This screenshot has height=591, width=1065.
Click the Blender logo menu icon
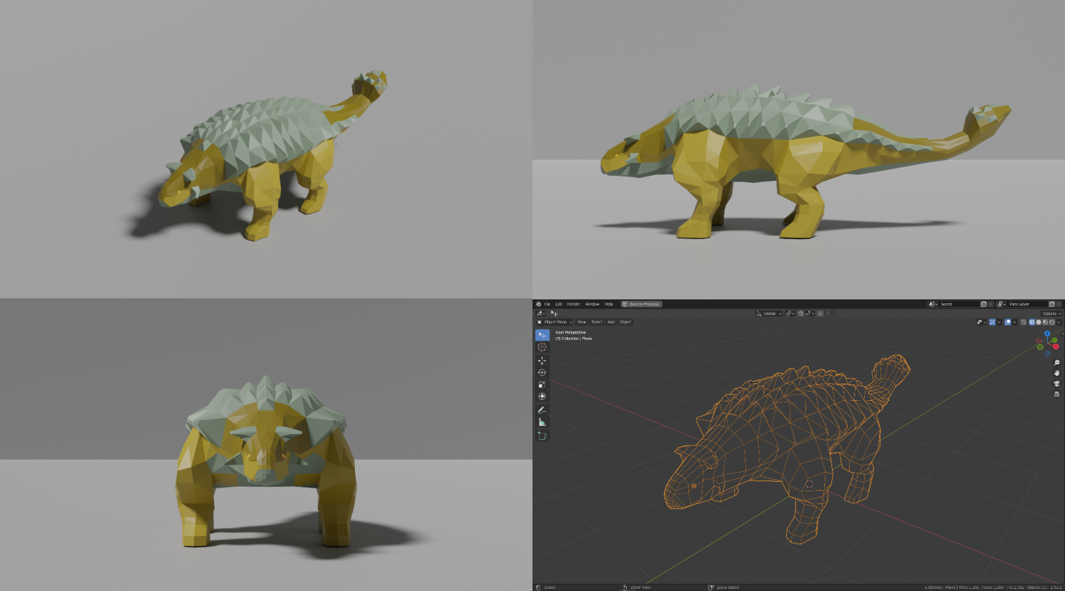point(538,304)
